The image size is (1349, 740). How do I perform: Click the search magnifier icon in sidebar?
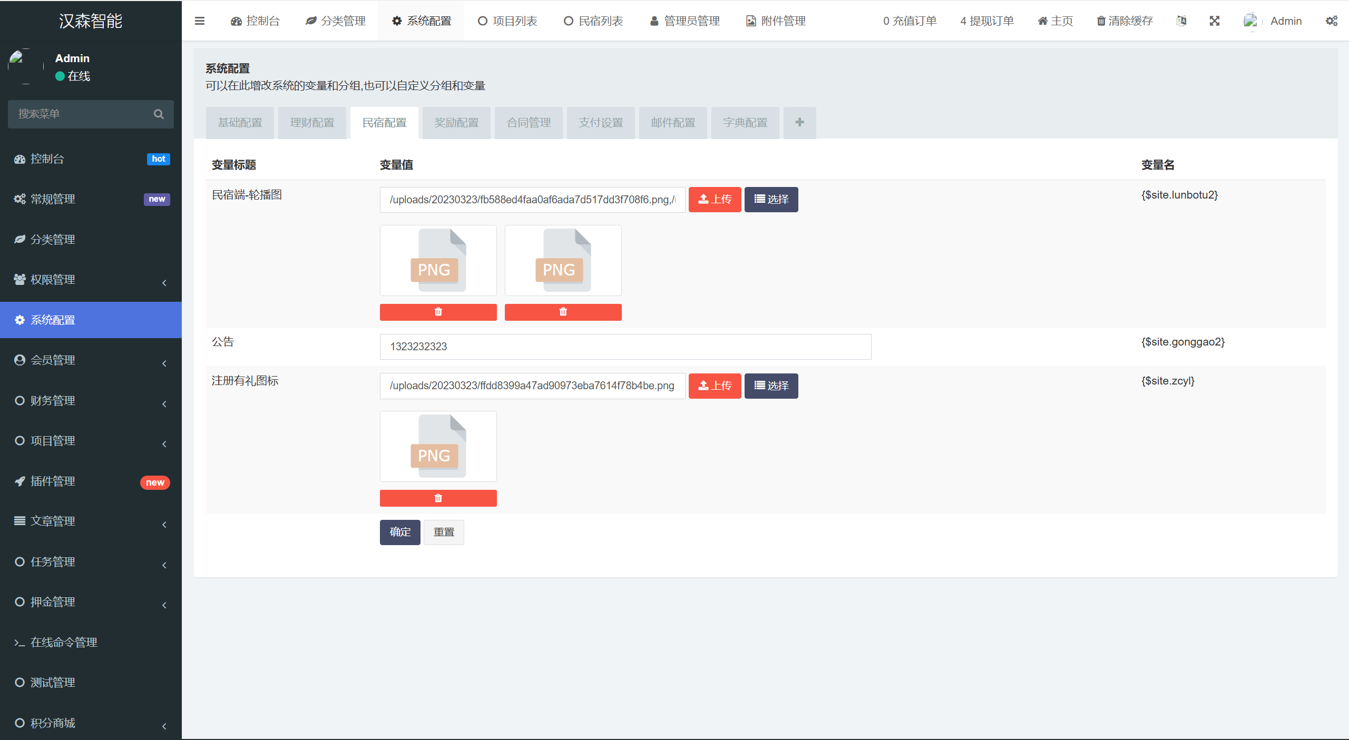pos(158,114)
